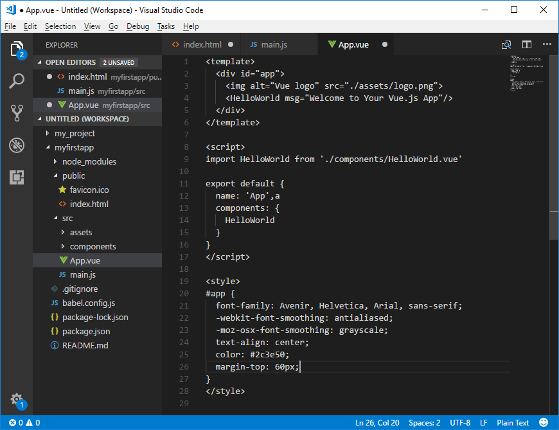
Task: Click the braces icon next to package.json
Action: (x=55, y=331)
